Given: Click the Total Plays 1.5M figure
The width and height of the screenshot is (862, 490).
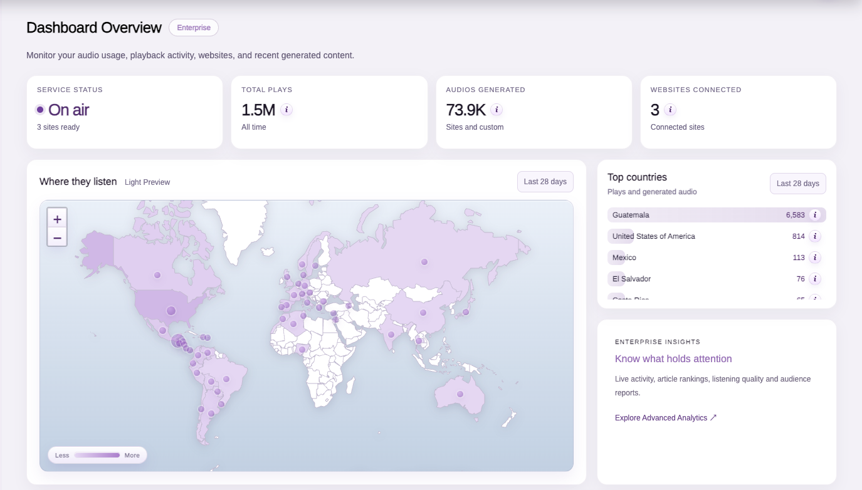Looking at the screenshot, I should [258, 110].
